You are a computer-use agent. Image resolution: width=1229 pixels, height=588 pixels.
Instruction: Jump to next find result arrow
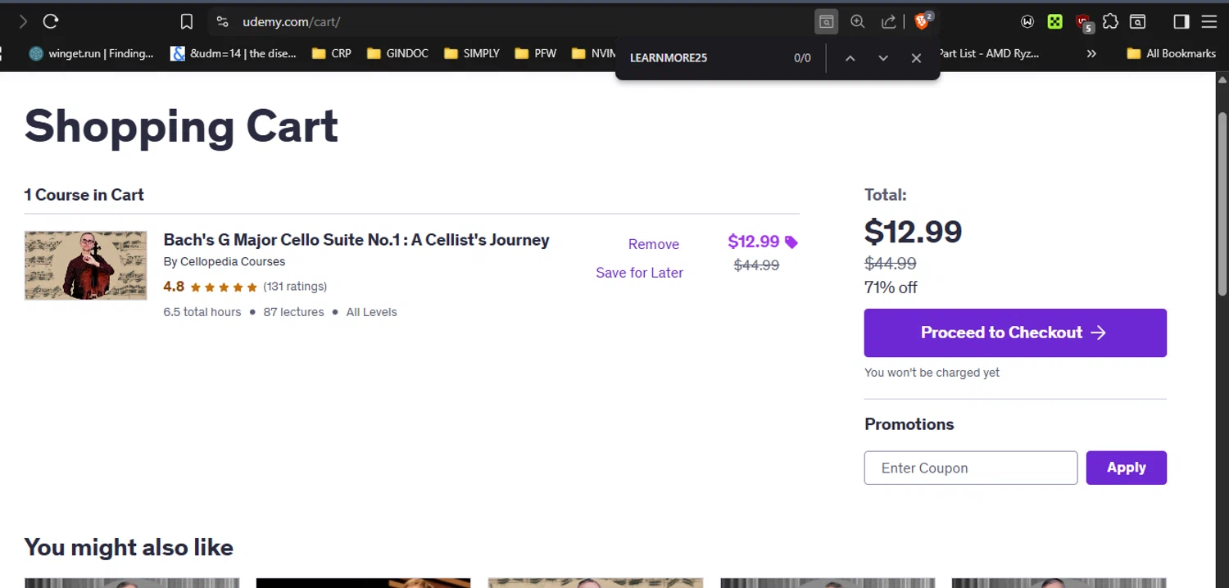tap(883, 58)
